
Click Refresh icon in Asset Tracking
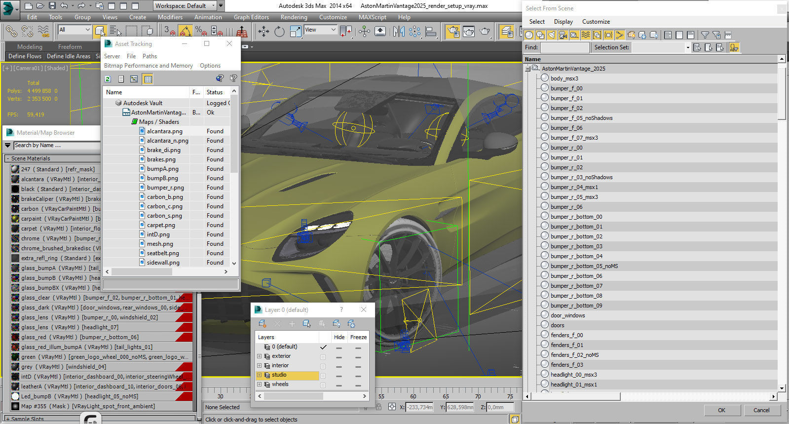tap(108, 79)
